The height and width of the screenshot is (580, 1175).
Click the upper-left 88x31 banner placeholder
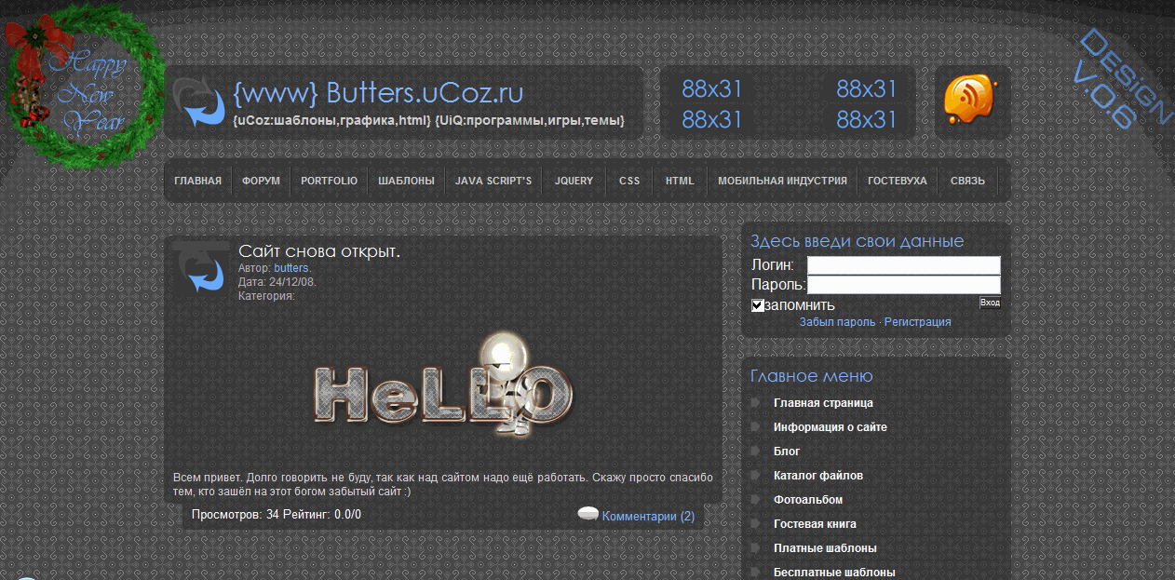712,89
